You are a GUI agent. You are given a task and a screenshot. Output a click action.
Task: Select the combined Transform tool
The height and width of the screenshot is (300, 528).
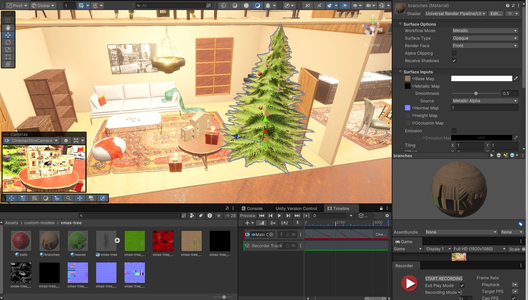pyautogui.click(x=8, y=65)
